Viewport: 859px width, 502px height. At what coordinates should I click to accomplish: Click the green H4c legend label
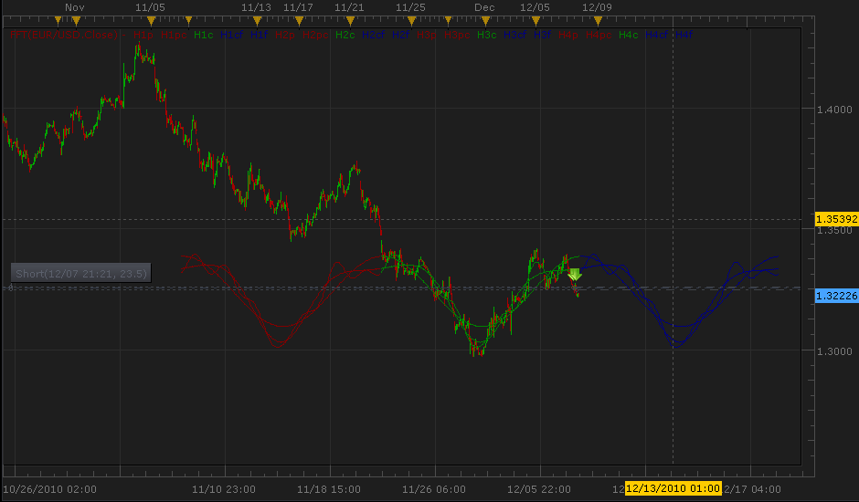(x=629, y=35)
